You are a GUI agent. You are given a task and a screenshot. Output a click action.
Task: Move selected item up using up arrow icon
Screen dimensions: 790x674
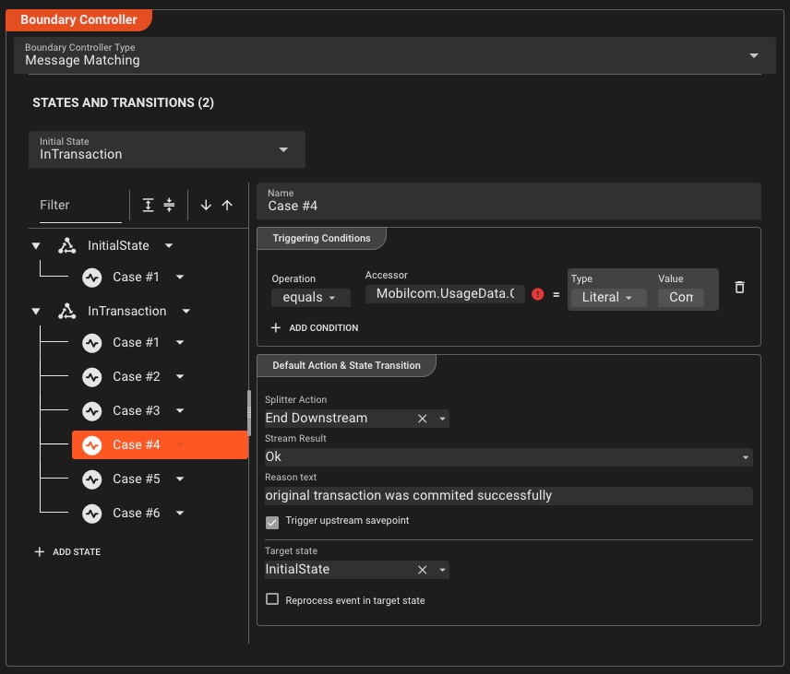pos(227,205)
